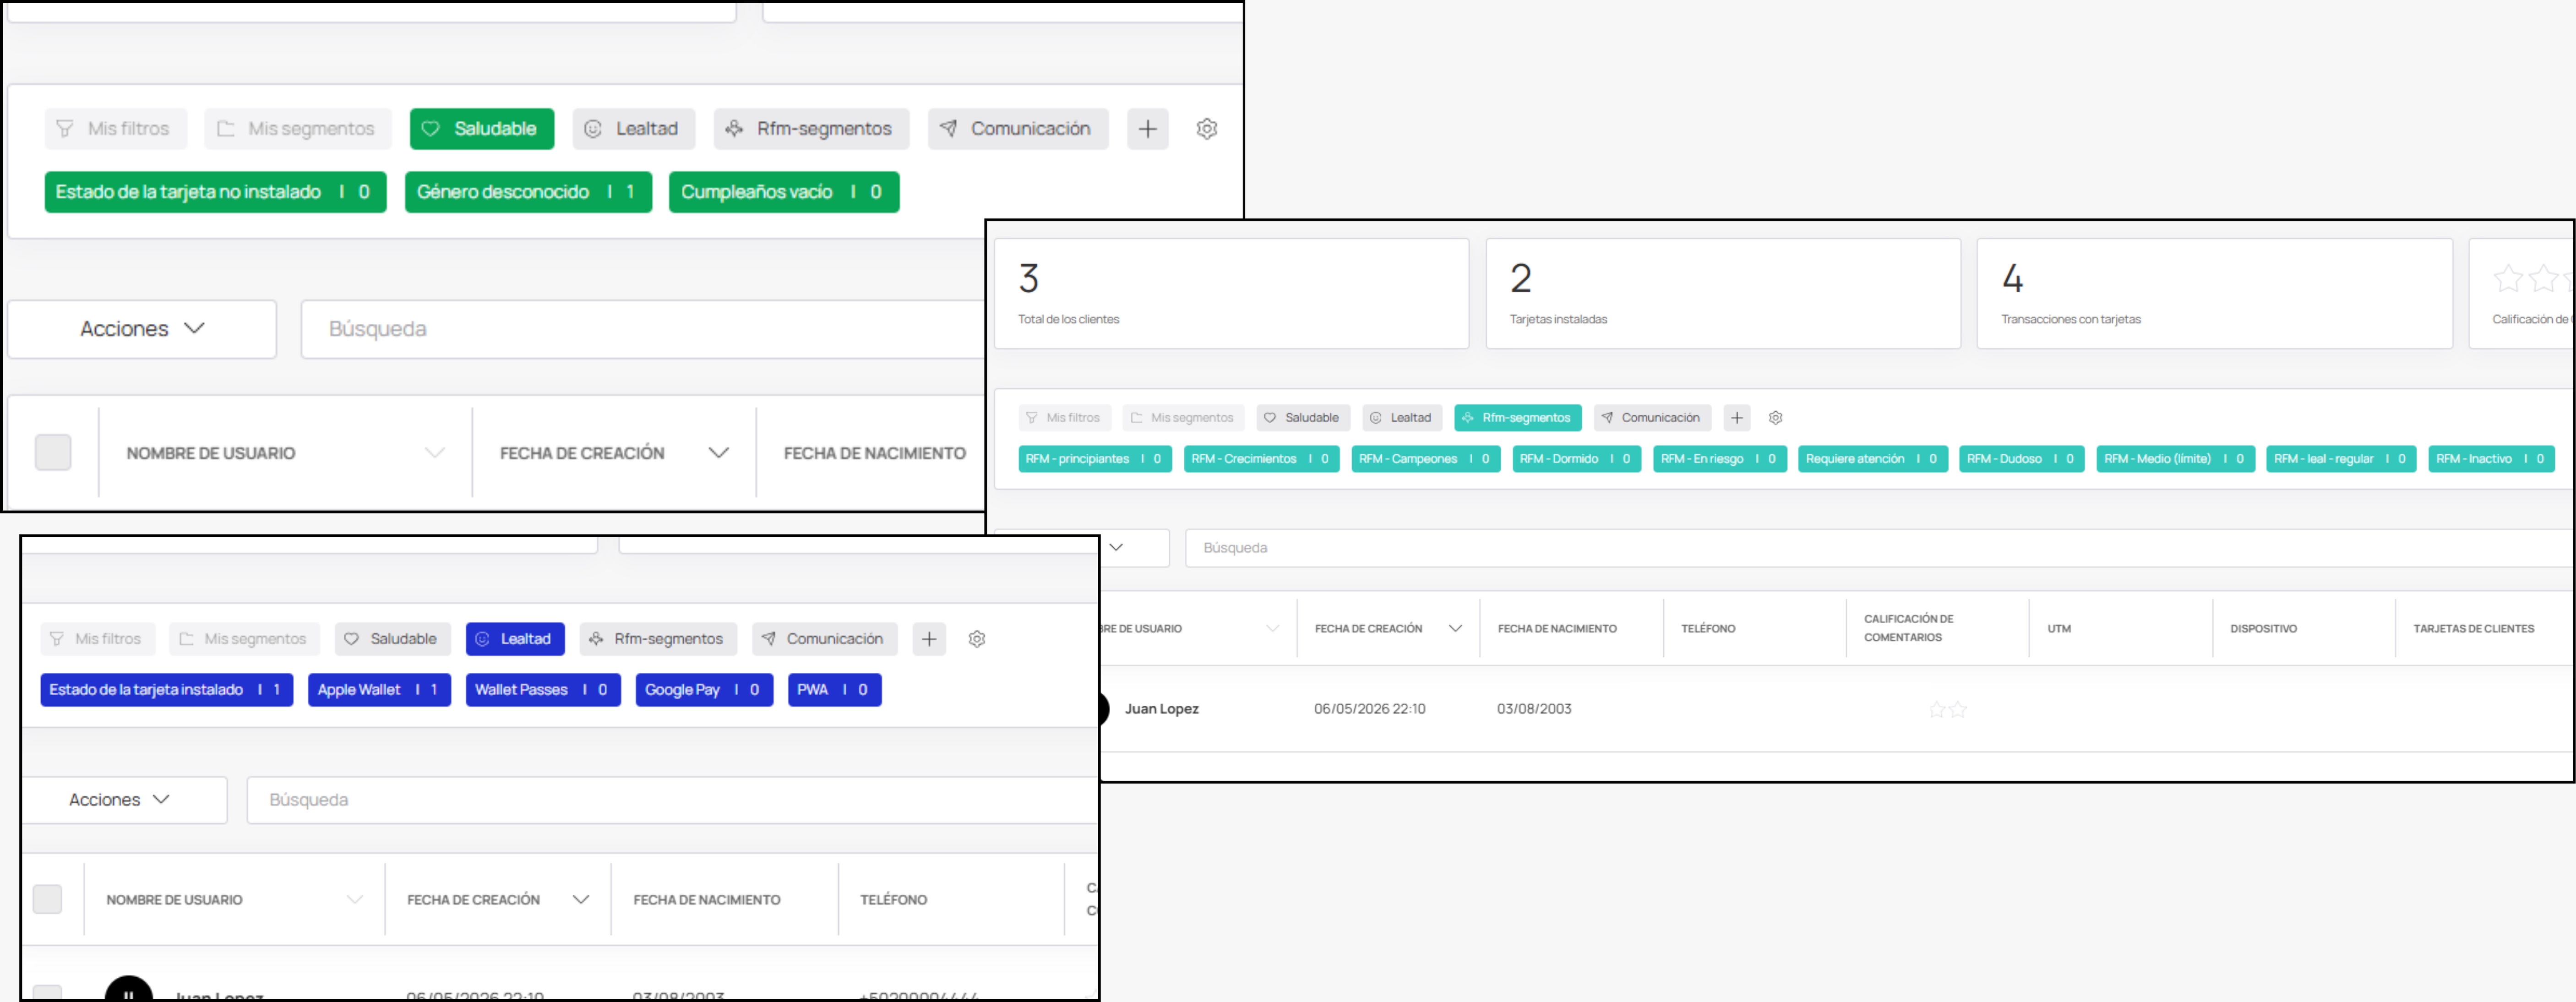The height and width of the screenshot is (1002, 2576).
Task: Toggle select-all checkbox in bottom-left table header
Action: [x=47, y=899]
